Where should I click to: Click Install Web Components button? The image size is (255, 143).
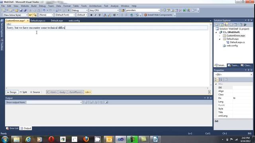[x=158, y=15]
